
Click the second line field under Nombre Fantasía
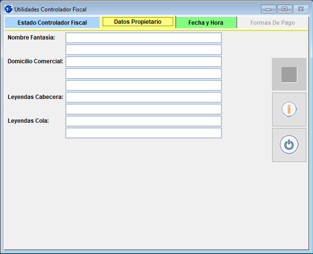point(143,50)
